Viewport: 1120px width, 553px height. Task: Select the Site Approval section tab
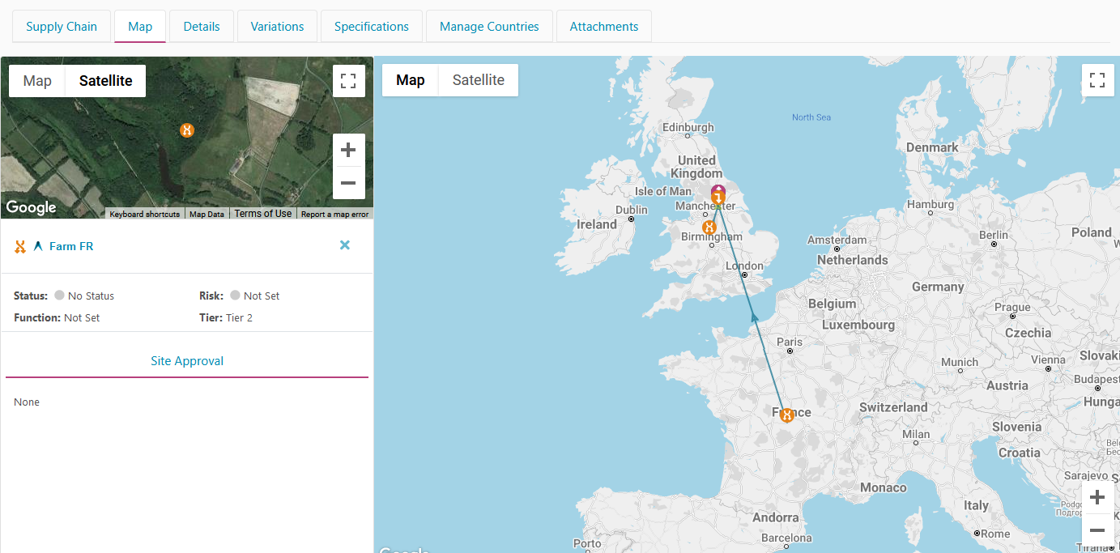(x=187, y=361)
